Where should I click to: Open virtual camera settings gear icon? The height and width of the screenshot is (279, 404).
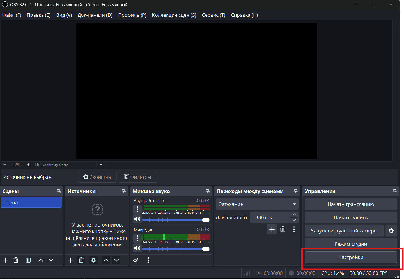tap(391, 231)
